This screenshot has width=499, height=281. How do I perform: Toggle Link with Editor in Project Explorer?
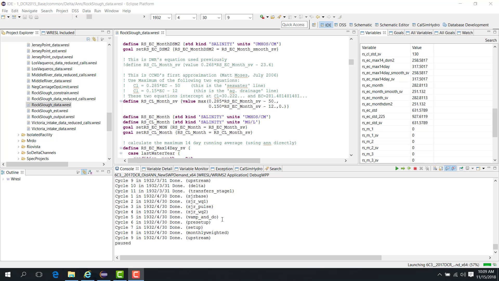click(x=94, y=39)
